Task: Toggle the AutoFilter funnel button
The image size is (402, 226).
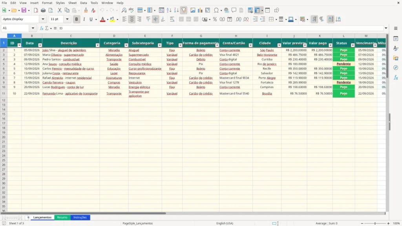Action: (184, 10)
